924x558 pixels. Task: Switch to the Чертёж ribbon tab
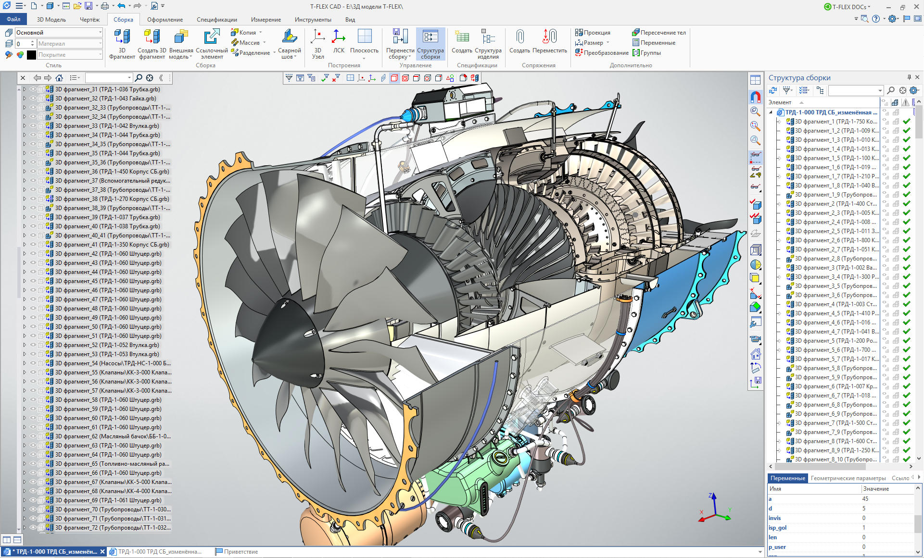[89, 20]
